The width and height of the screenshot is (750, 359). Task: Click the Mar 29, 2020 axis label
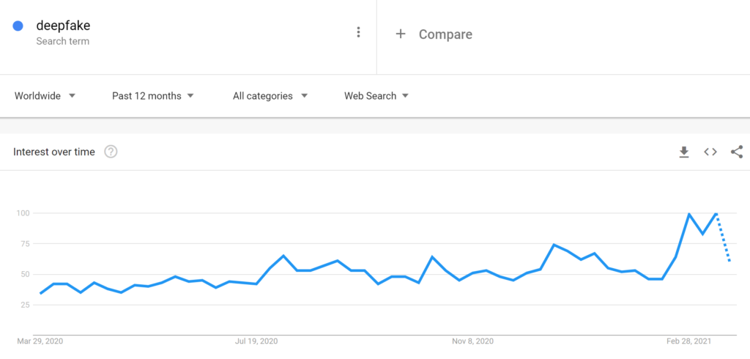[40, 341]
